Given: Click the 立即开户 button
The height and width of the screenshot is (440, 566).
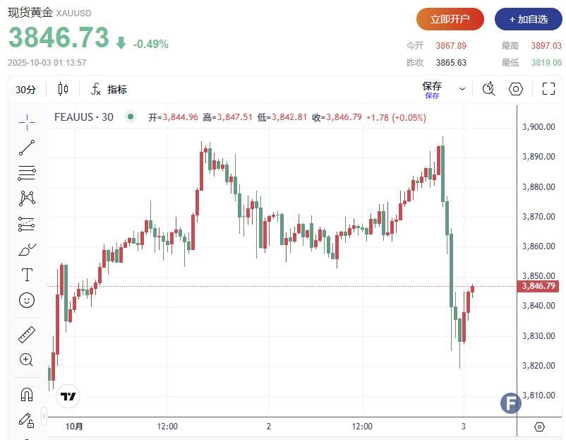Looking at the screenshot, I should point(450,19).
